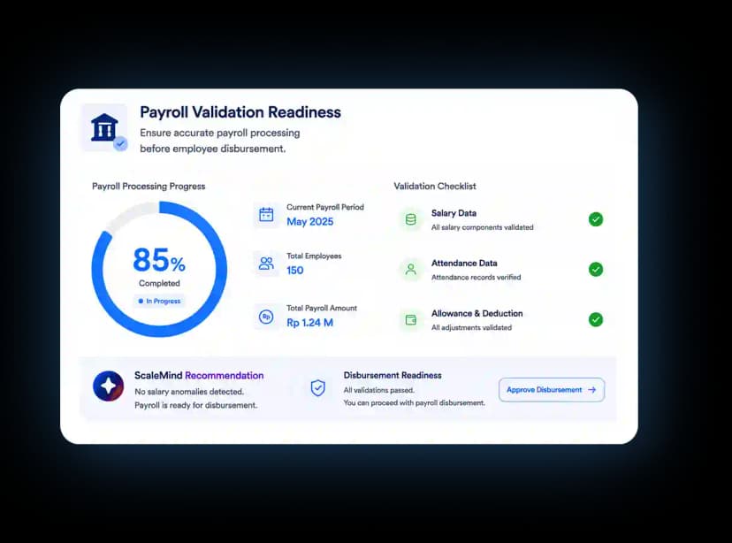Click the 'Salary Data' checklist label

tap(454, 213)
